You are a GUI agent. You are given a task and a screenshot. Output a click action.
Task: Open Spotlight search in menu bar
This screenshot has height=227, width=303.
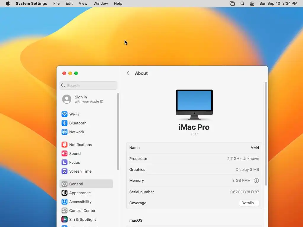pos(242,4)
